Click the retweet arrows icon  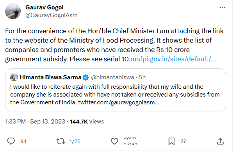pos(61,141)
